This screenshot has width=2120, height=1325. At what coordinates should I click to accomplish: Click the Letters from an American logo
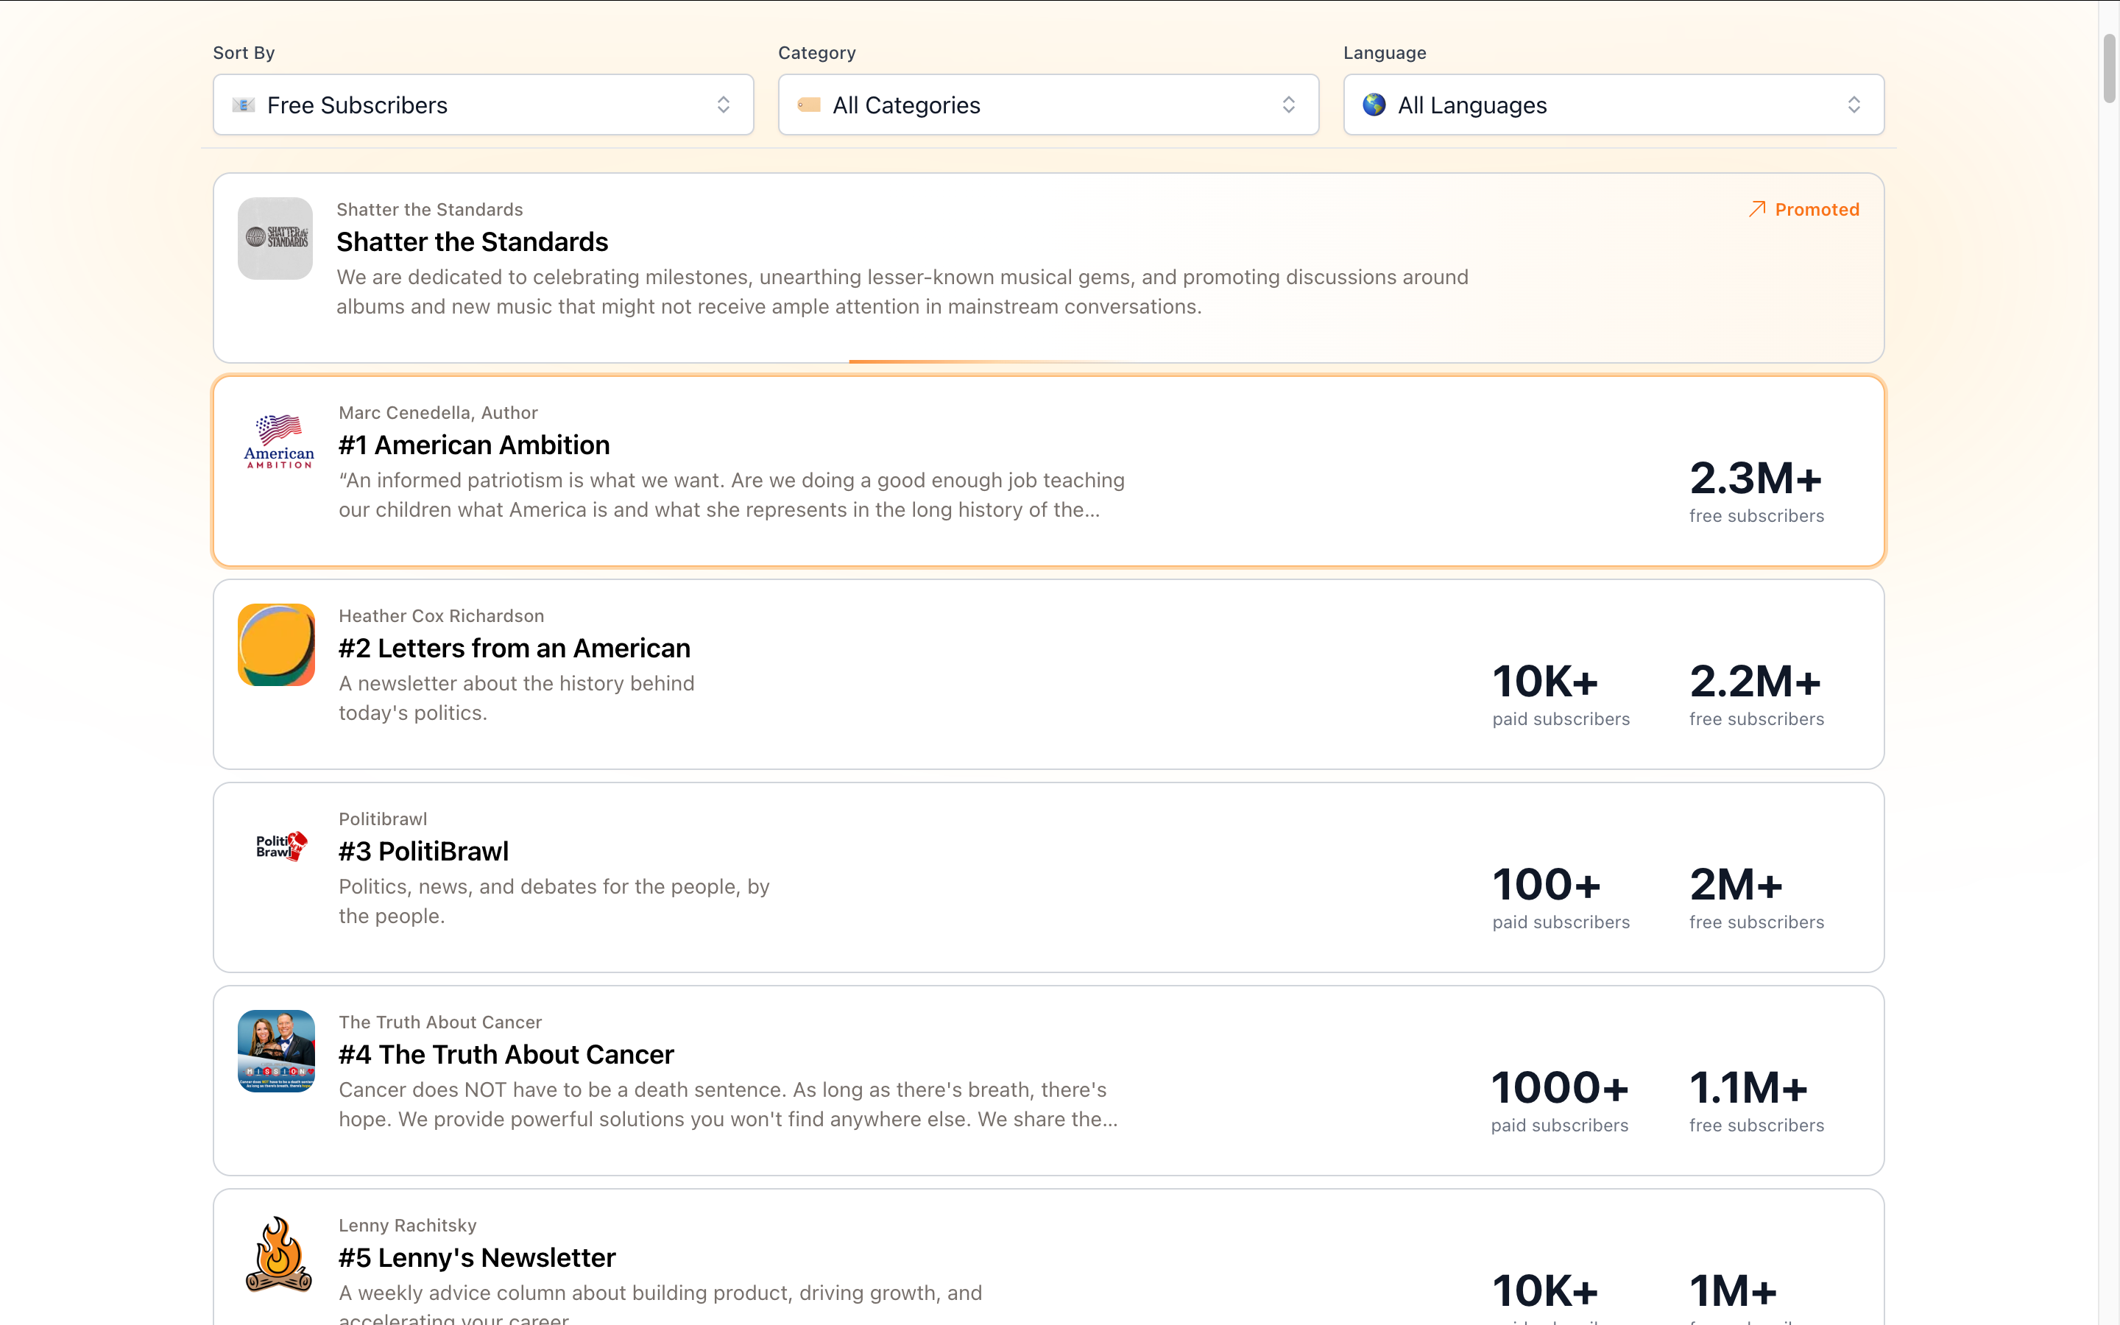pos(276,645)
